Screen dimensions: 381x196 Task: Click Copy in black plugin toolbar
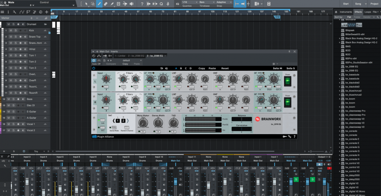tap(201, 68)
